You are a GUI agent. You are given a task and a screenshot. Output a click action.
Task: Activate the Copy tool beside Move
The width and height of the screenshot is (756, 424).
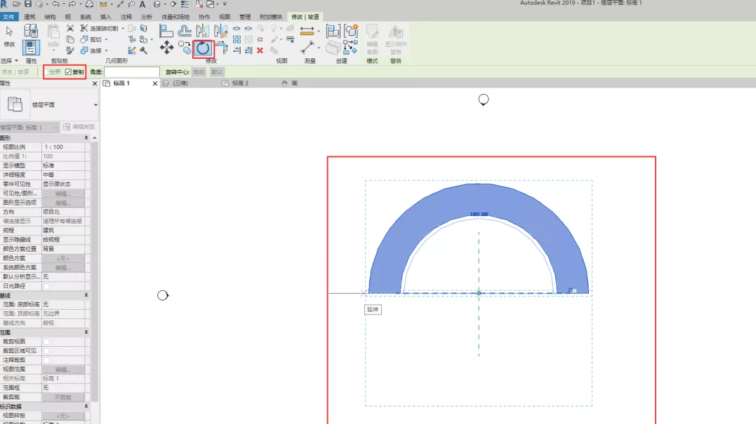(185, 47)
